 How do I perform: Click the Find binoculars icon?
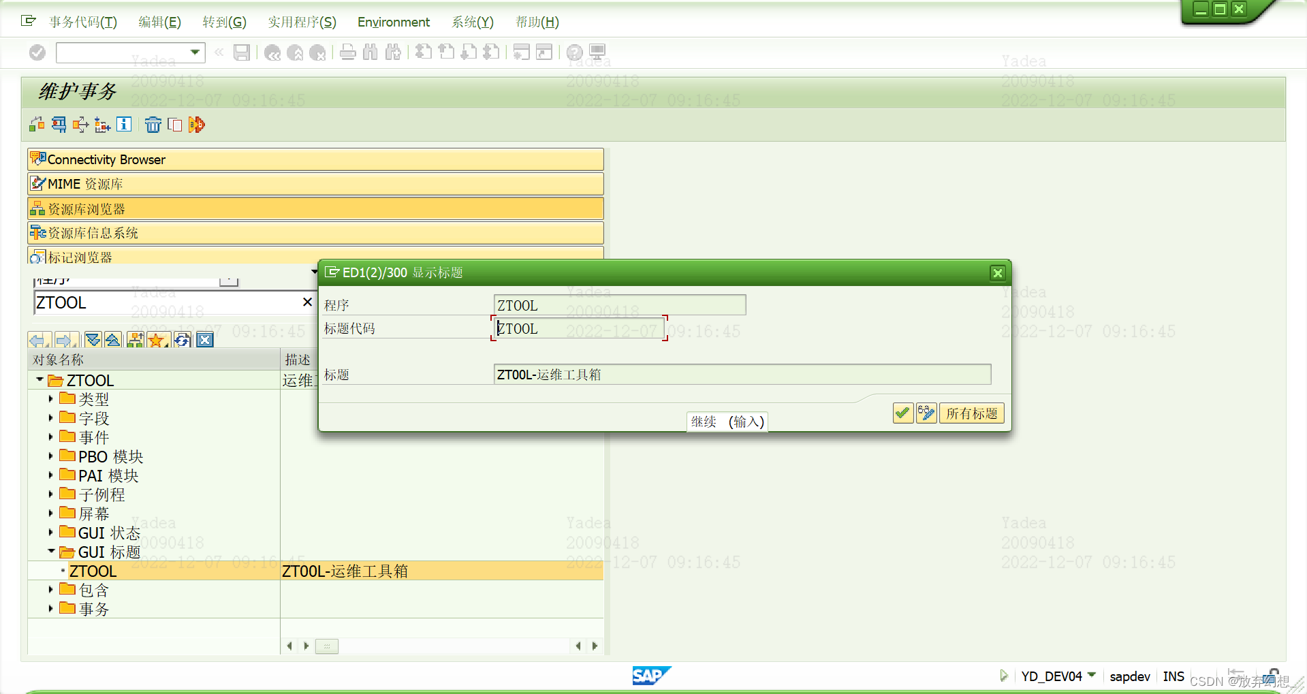(371, 52)
